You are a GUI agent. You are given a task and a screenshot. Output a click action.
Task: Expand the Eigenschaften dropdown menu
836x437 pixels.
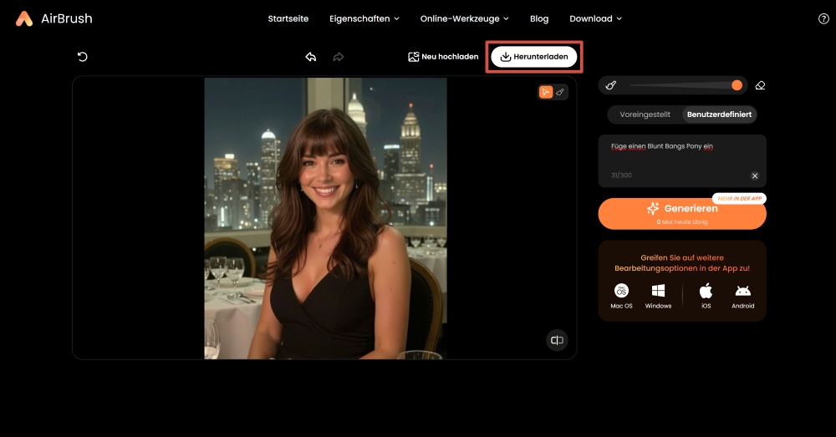click(364, 18)
